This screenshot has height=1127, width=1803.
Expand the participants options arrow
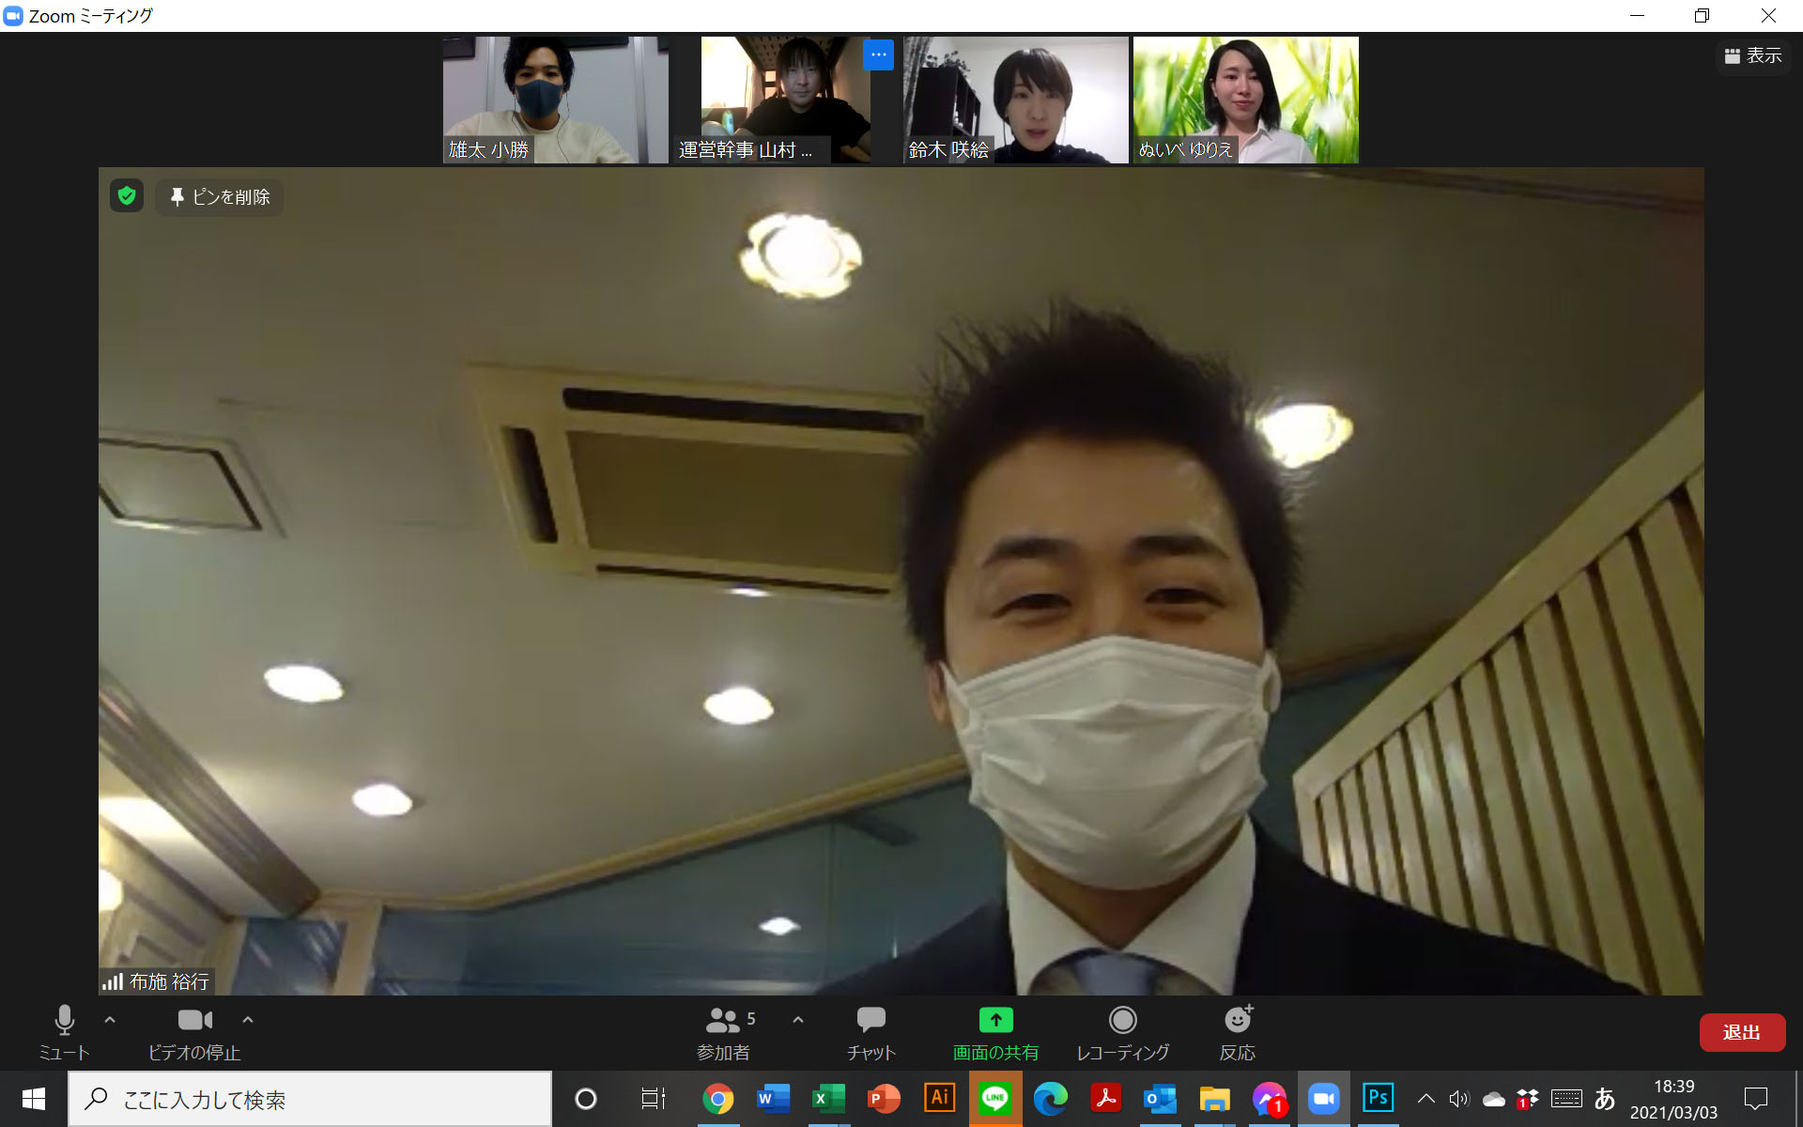pyautogui.click(x=798, y=1019)
